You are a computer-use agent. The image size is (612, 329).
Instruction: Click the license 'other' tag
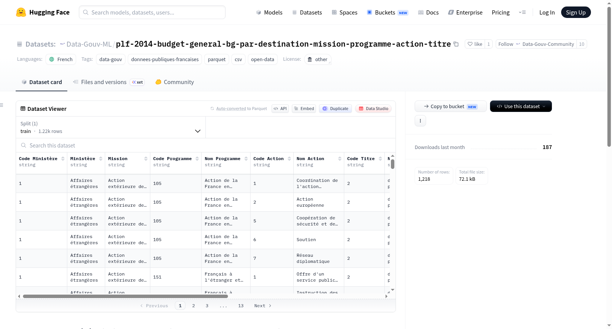click(x=318, y=59)
